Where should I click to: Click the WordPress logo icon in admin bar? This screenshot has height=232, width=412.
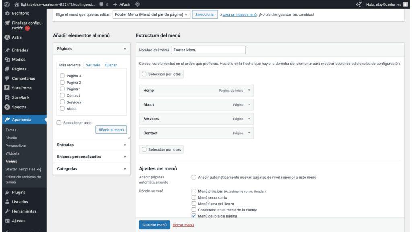(x=7, y=4)
